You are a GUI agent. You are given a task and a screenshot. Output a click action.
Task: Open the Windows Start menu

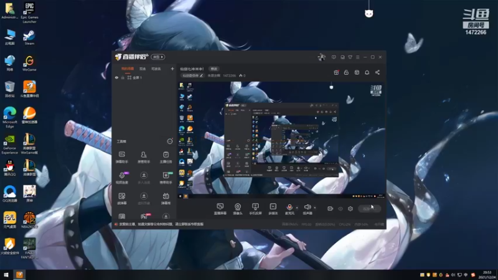(x=6, y=275)
